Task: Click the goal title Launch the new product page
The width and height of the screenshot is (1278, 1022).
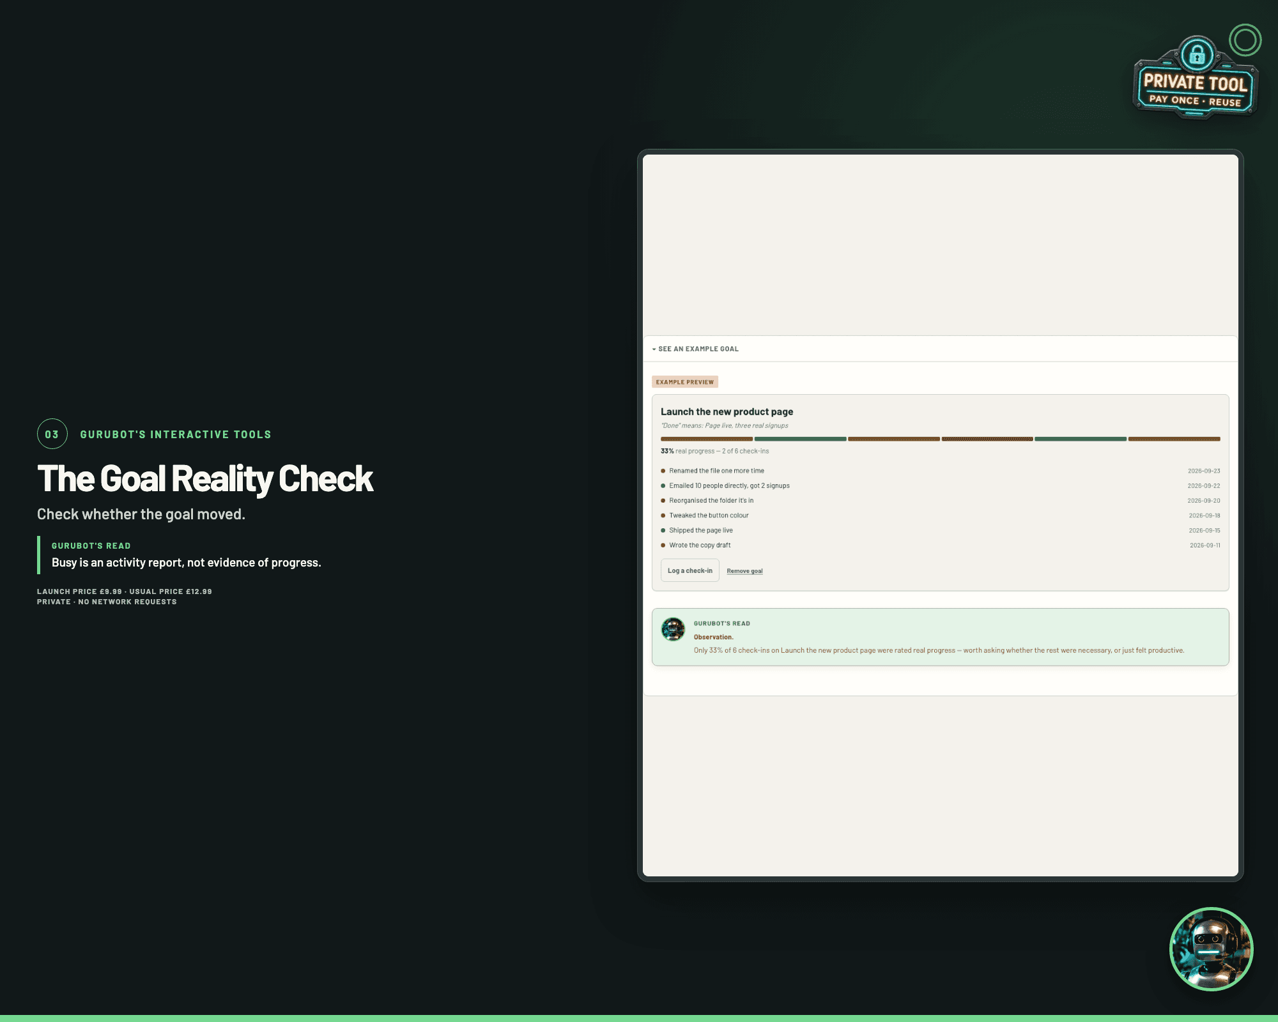Action: click(x=727, y=412)
